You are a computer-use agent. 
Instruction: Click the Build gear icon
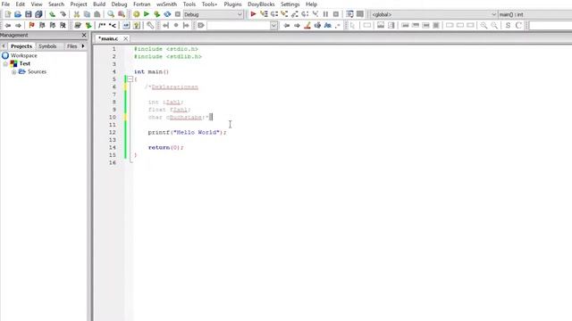click(136, 14)
